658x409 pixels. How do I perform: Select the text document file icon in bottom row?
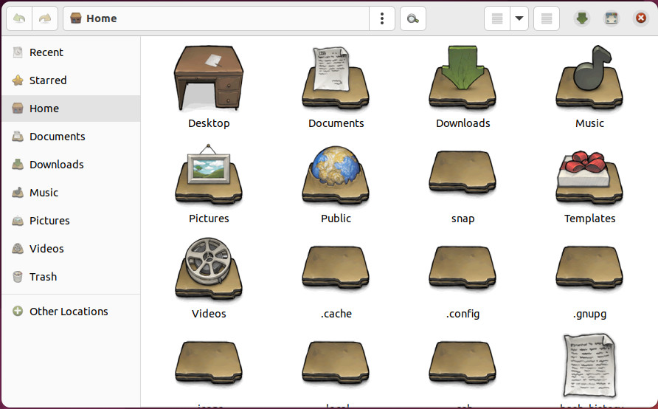point(589,365)
